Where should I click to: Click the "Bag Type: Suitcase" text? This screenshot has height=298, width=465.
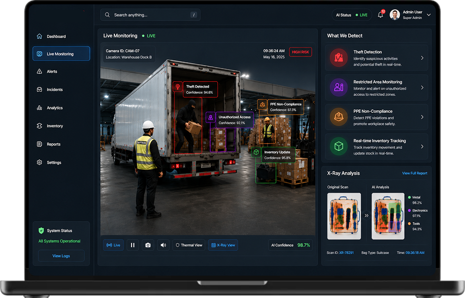(x=375, y=253)
